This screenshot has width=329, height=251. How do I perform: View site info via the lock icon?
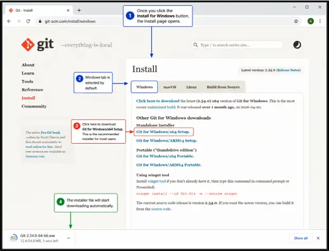click(40, 21)
